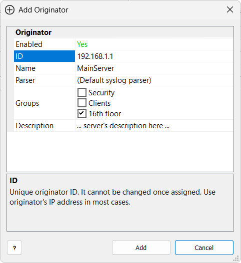This screenshot has width=241, height=263.
Task: Toggle the Enabled value Yes
Action: pyautogui.click(x=154, y=44)
